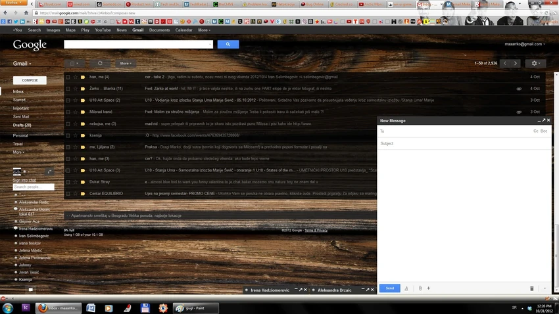Refresh the inbox with the reload icon
This screenshot has height=314, width=559.
coord(100,63)
